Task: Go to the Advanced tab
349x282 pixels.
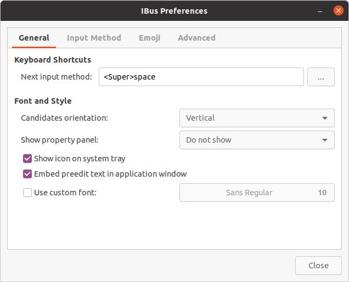Action: 196,38
